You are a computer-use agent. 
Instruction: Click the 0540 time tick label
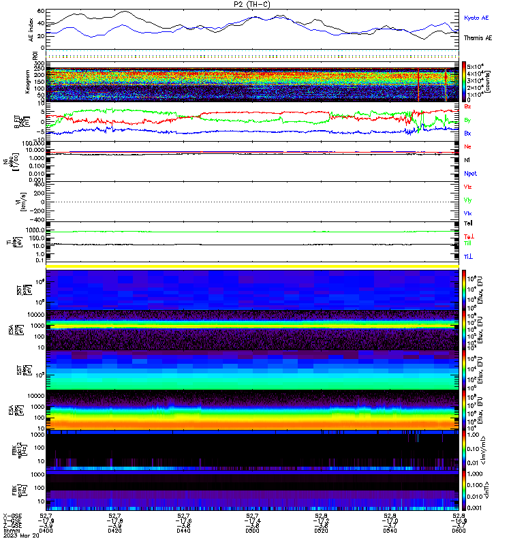(x=390, y=531)
